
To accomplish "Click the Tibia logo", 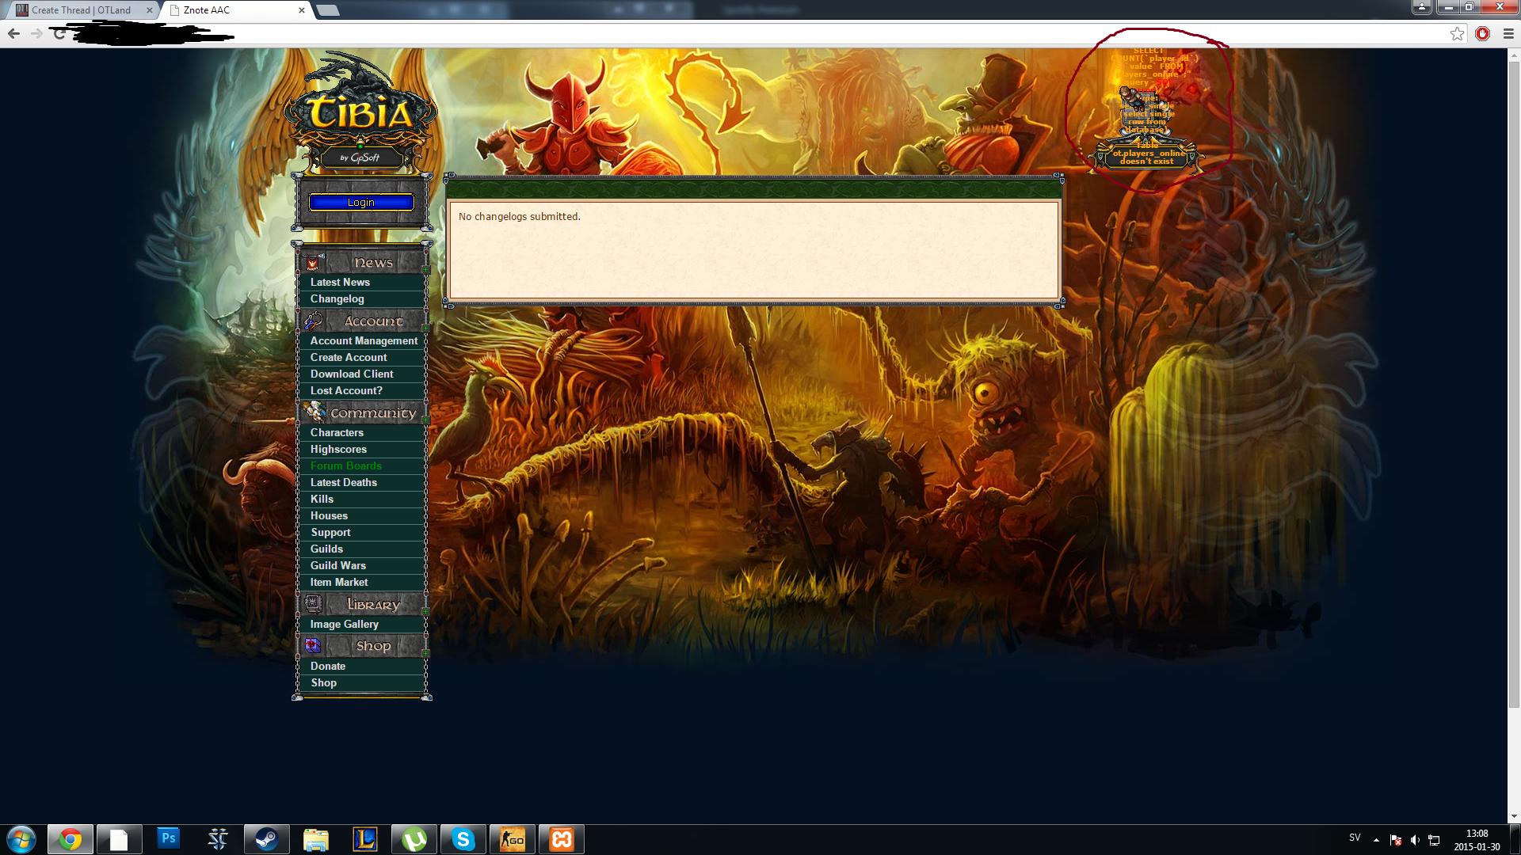I will (x=360, y=112).
